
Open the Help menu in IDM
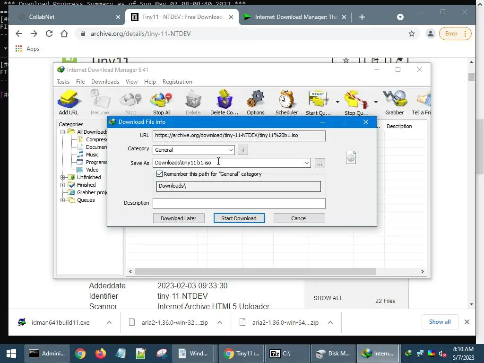click(150, 82)
